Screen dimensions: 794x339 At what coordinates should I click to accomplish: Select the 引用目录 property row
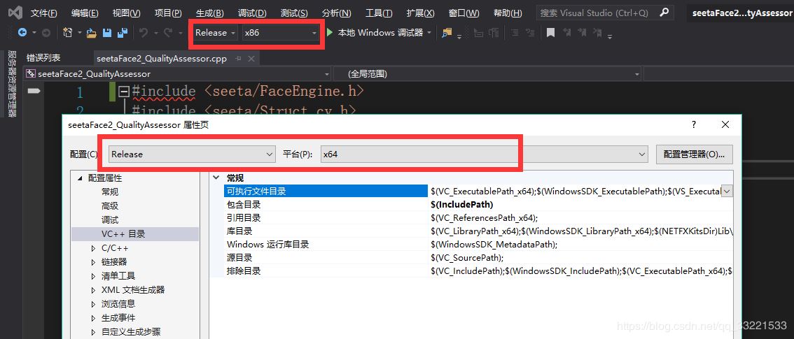[478, 218]
